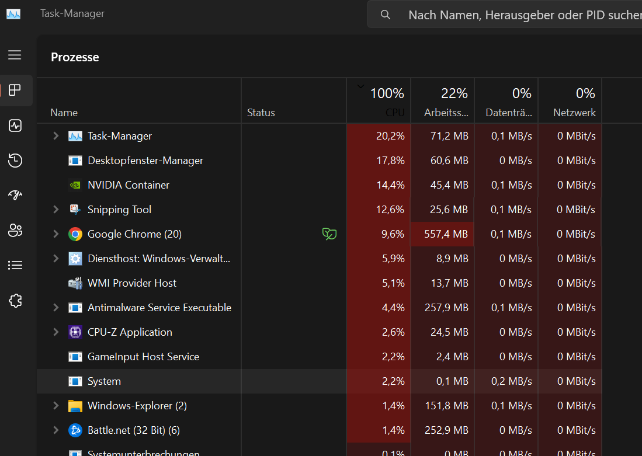Open the Startup apps sidebar icon
Viewport: 642px width, 456px height.
[15, 195]
